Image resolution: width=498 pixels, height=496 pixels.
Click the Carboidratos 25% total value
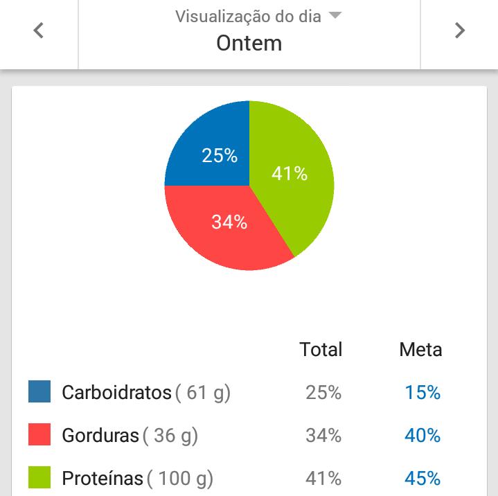tap(323, 393)
